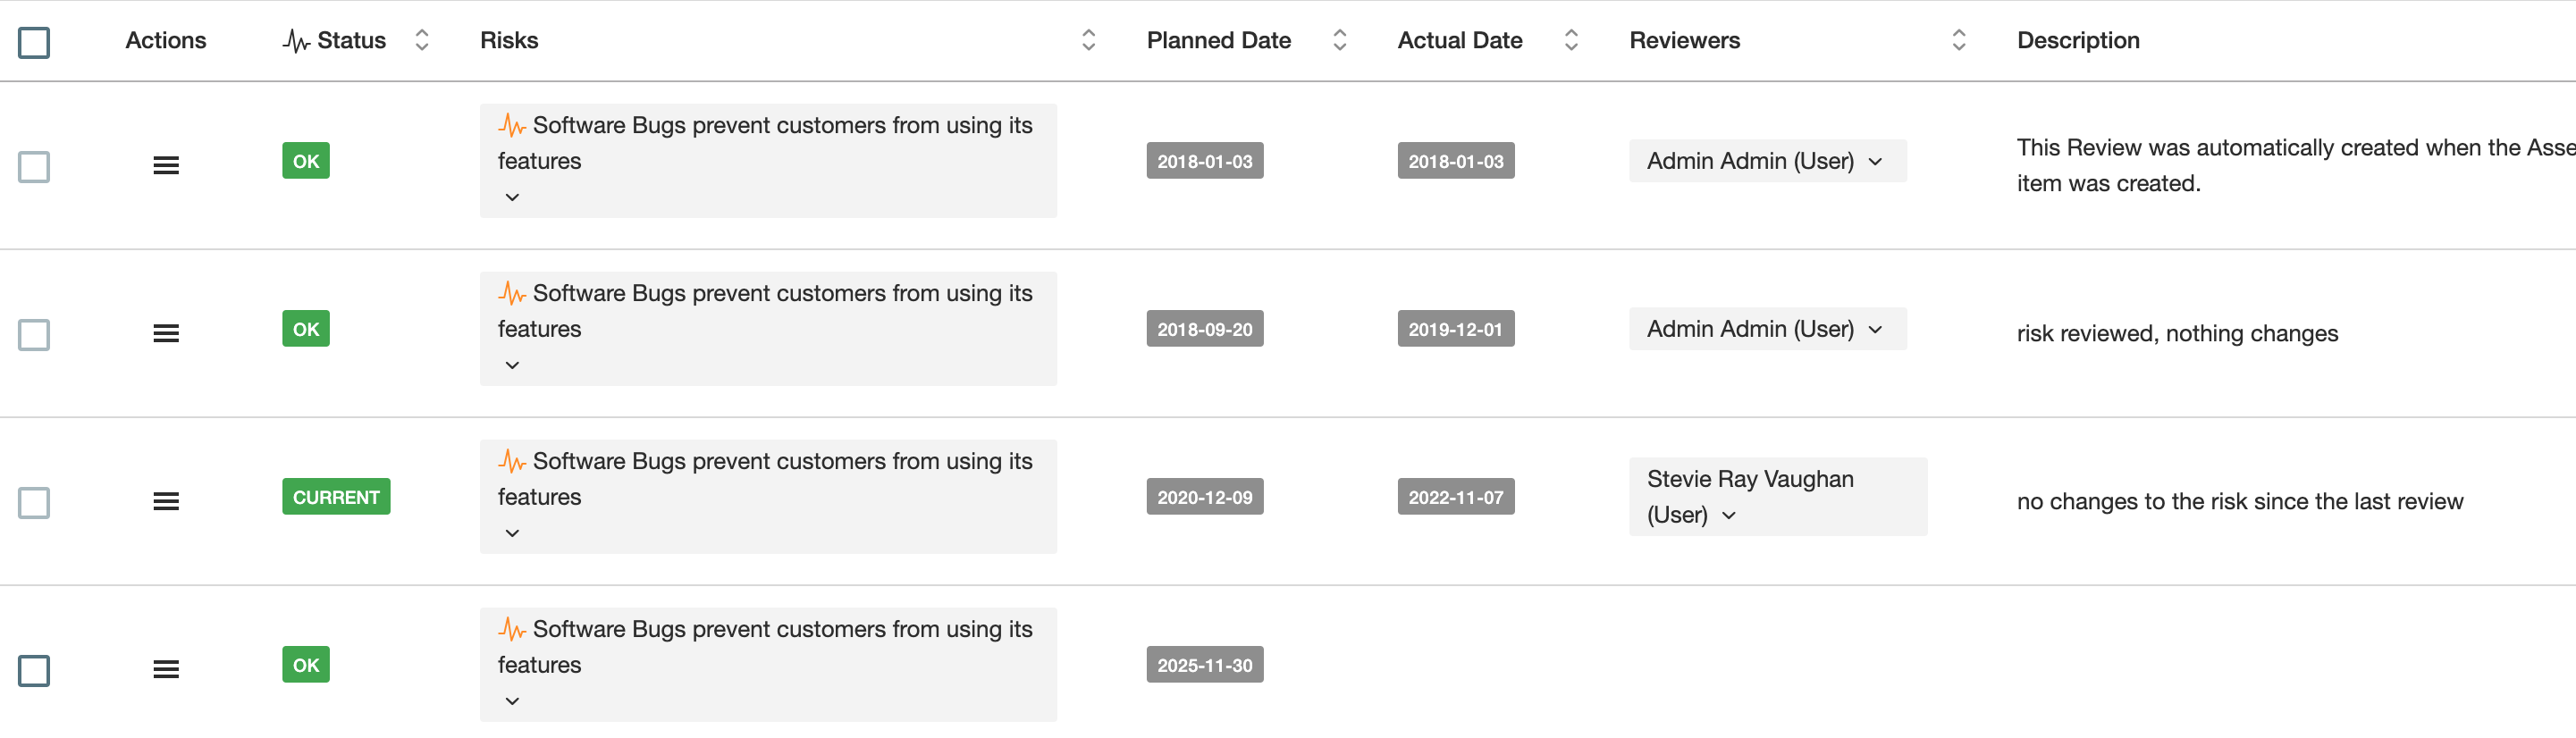The height and width of the screenshot is (738, 2576).
Task: Click the sort icon beside Actual Date
Action: (x=1571, y=40)
